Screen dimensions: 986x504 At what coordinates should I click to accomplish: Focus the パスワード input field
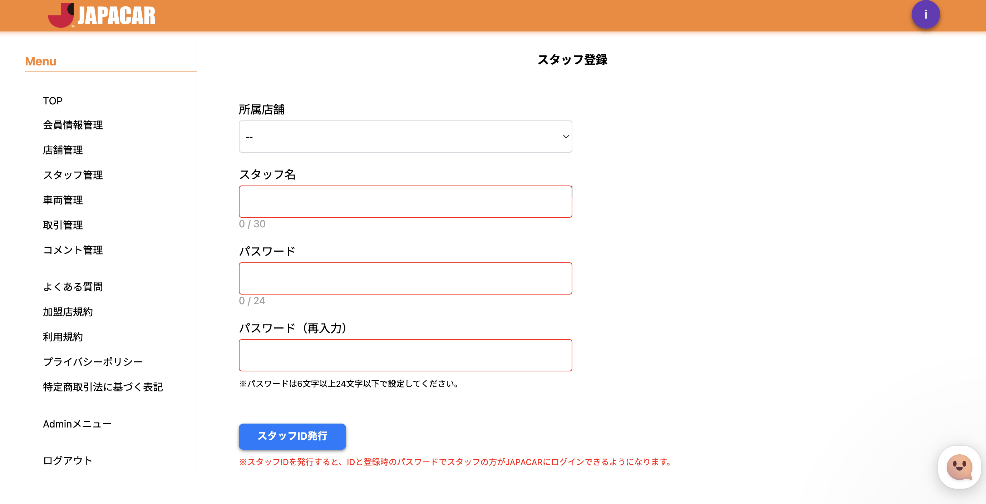[x=405, y=278]
